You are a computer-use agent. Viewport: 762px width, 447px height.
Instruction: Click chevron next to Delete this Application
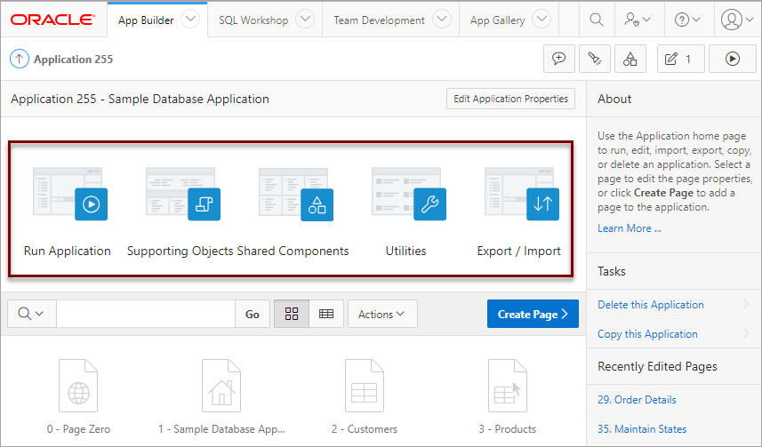pyautogui.click(x=747, y=304)
